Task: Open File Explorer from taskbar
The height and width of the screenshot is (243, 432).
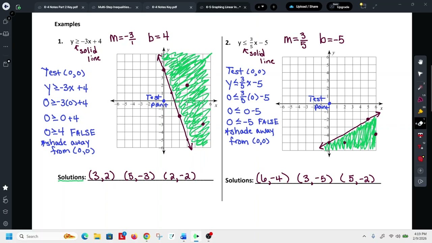Action: click(97, 236)
